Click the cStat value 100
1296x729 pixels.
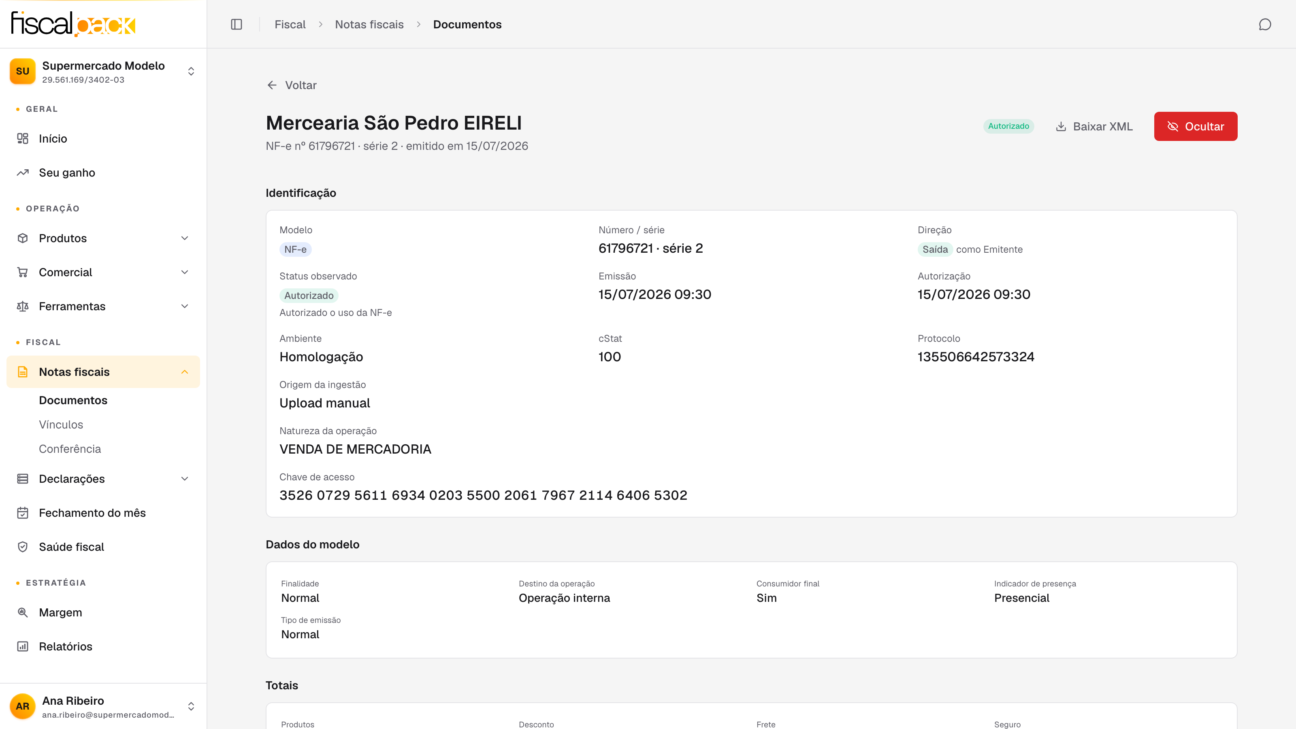(609, 357)
